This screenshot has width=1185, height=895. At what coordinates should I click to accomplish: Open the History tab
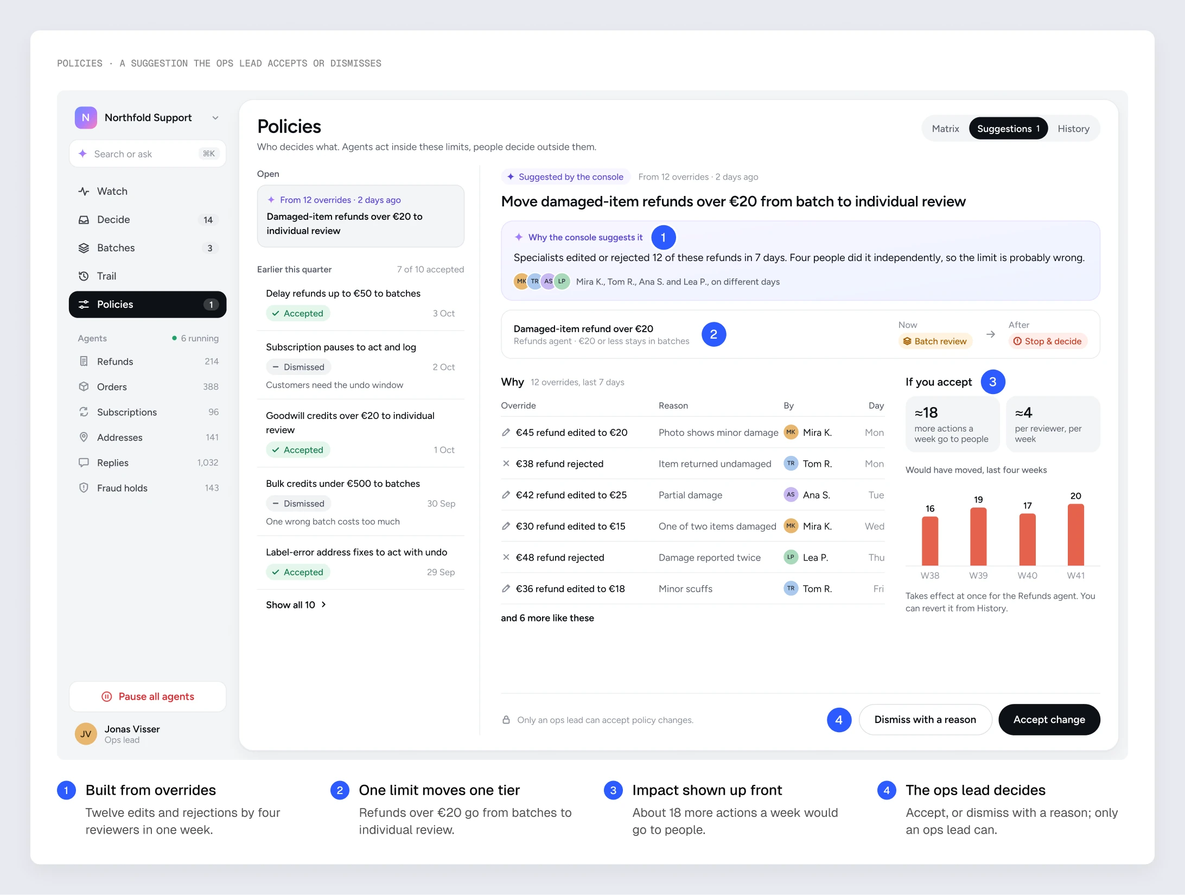1073,129
